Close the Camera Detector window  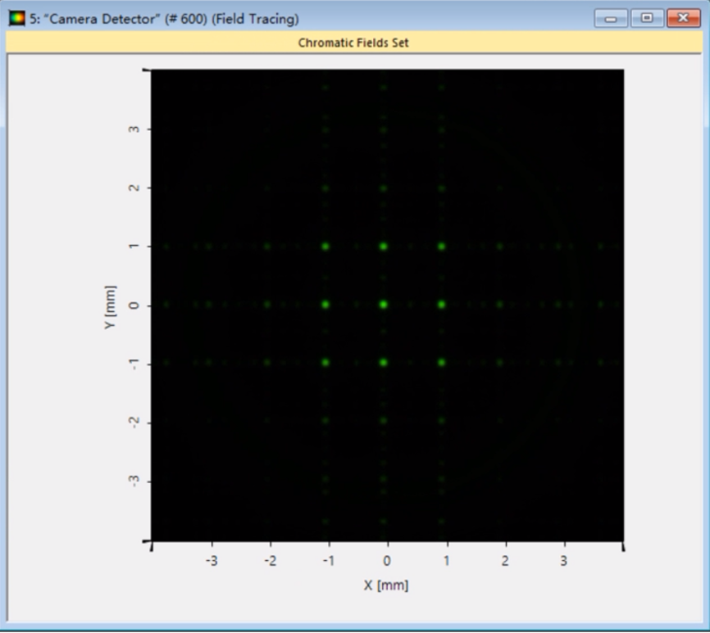pyautogui.click(x=682, y=18)
